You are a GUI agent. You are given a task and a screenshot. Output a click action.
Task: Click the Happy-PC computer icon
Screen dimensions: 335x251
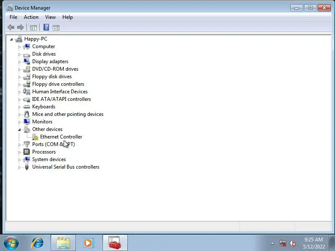19,39
